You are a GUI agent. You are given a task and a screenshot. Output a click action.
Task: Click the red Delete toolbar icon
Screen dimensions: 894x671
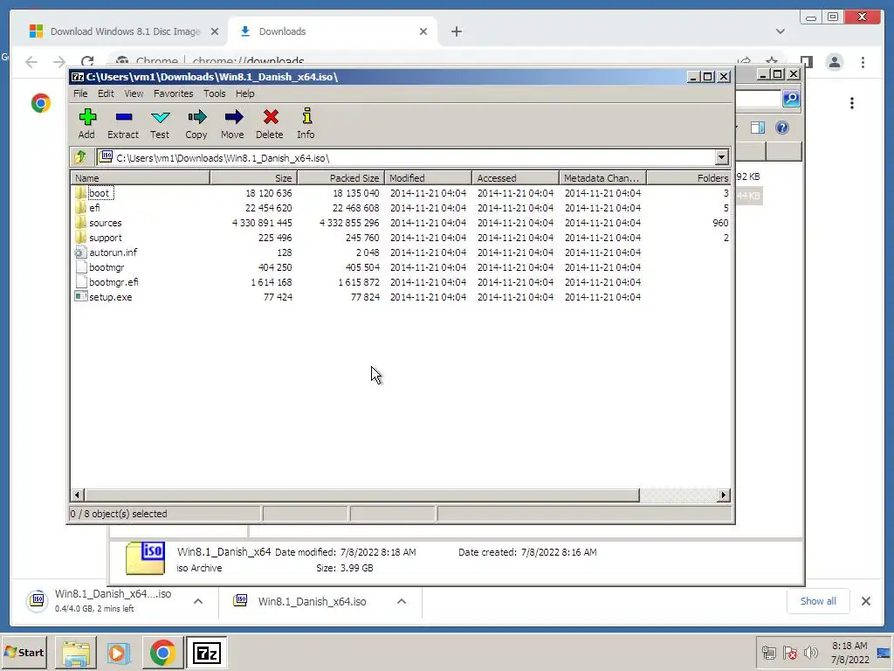point(270,123)
